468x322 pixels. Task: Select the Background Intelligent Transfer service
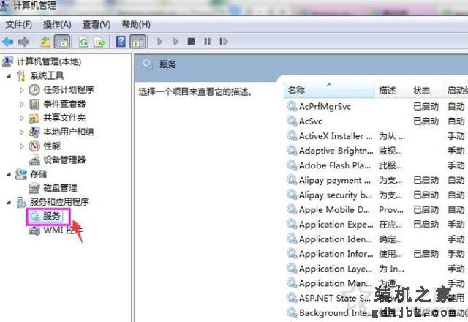click(x=336, y=312)
